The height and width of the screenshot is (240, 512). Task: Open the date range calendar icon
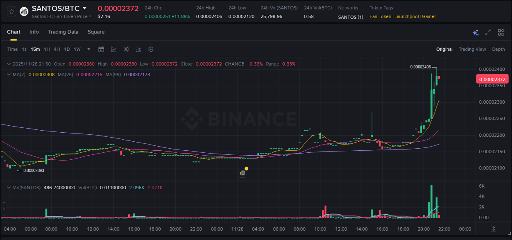101,49
